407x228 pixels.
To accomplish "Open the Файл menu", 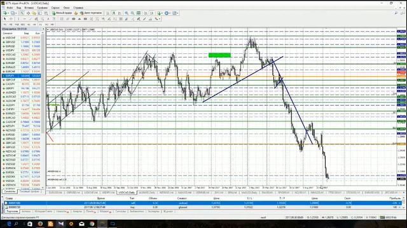I will tap(10, 8).
